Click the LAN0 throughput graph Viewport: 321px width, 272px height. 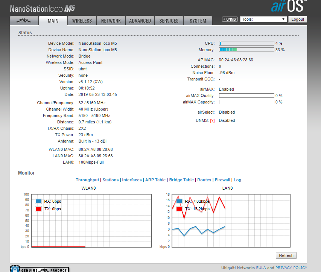click(x=231, y=220)
